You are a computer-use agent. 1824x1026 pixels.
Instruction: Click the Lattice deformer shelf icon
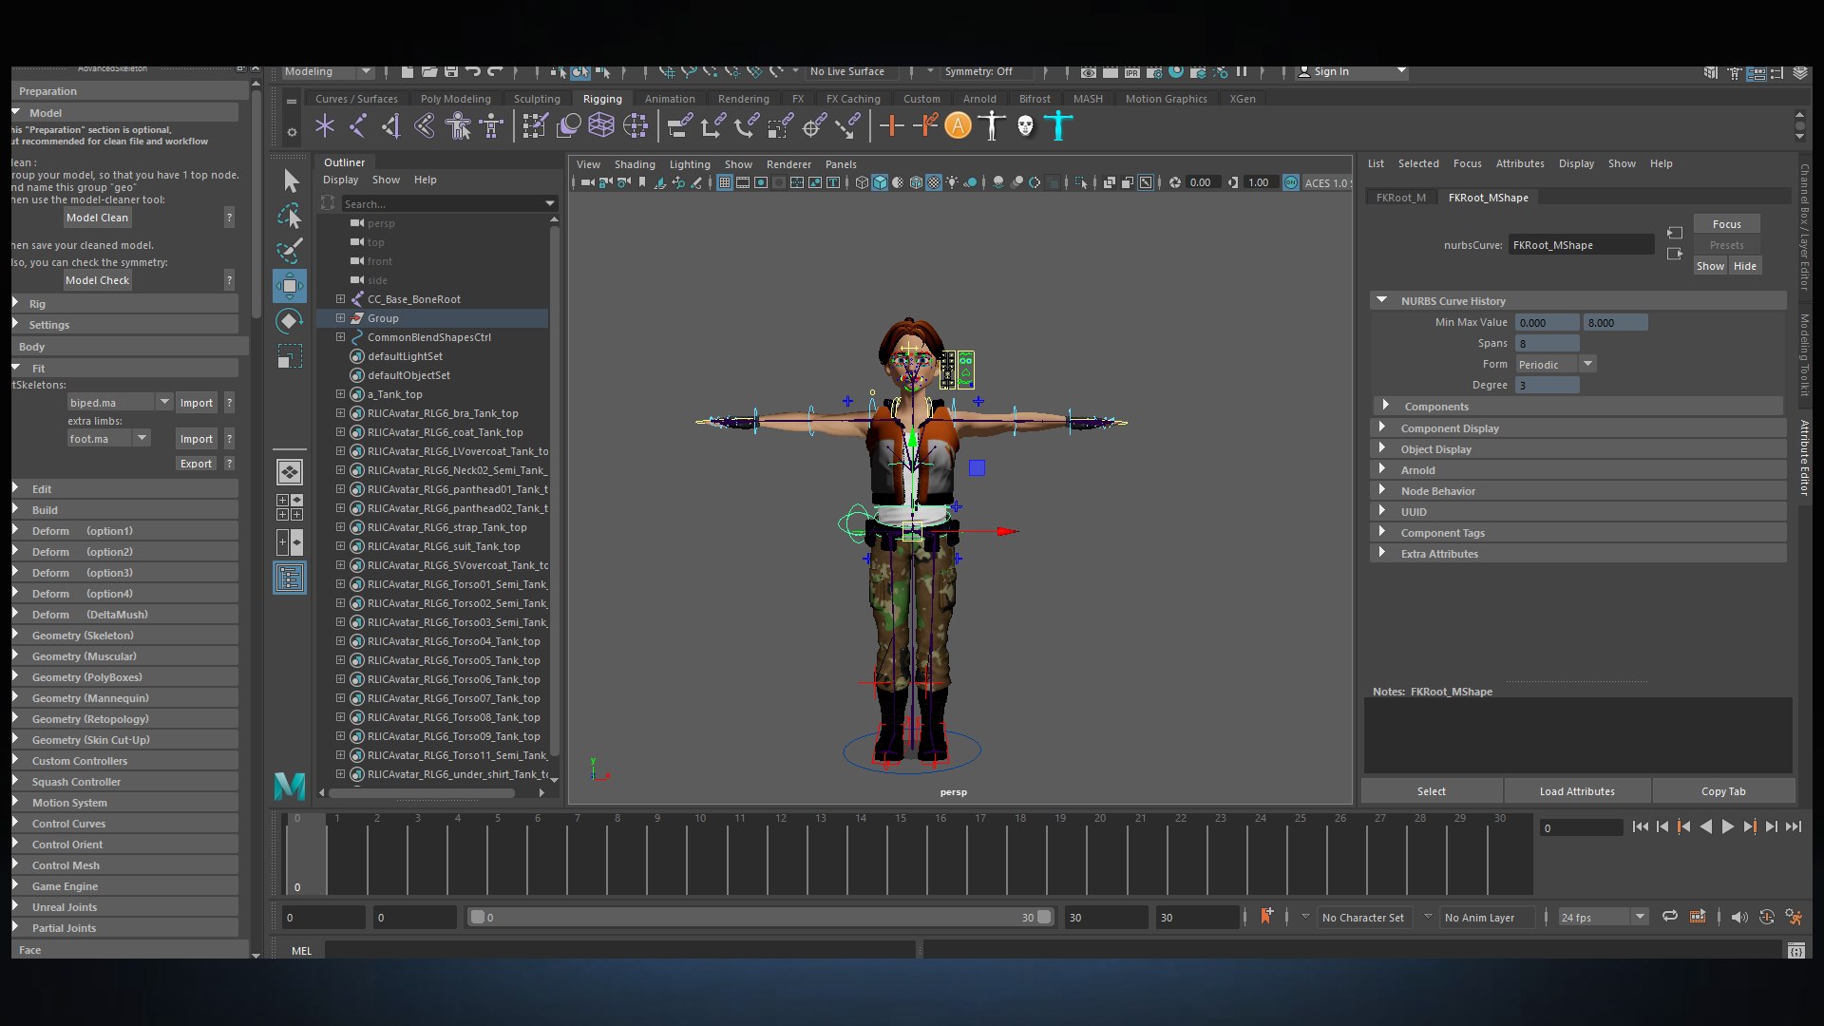(x=601, y=125)
